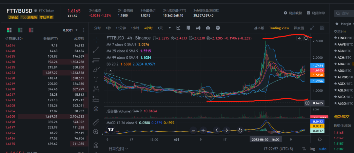Viewport: 354px width, 153px height.
Task: Click the plus circle add icon
Action: [218, 28]
